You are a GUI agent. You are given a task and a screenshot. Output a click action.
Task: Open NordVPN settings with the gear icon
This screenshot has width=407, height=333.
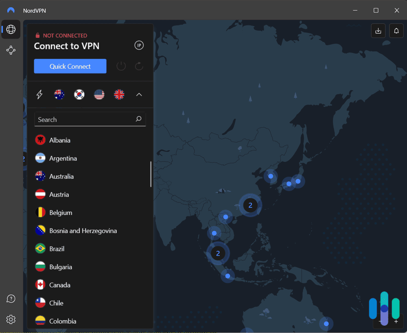[11, 320]
